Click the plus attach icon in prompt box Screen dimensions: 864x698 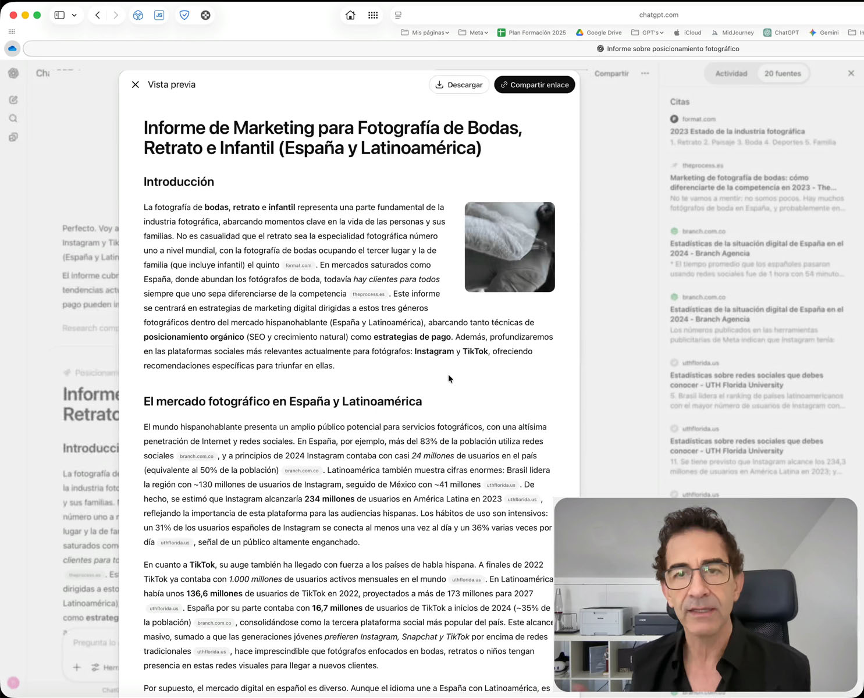click(77, 667)
